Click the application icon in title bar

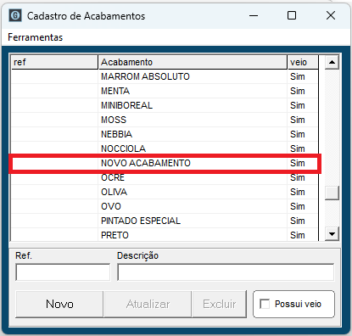[15, 15]
